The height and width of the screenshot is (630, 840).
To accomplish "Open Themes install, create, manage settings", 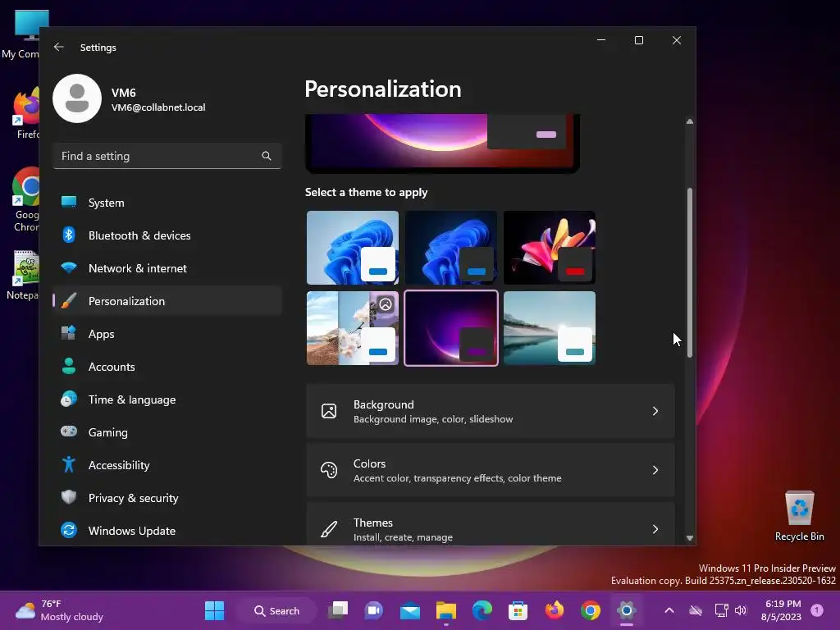I will click(x=491, y=524).
